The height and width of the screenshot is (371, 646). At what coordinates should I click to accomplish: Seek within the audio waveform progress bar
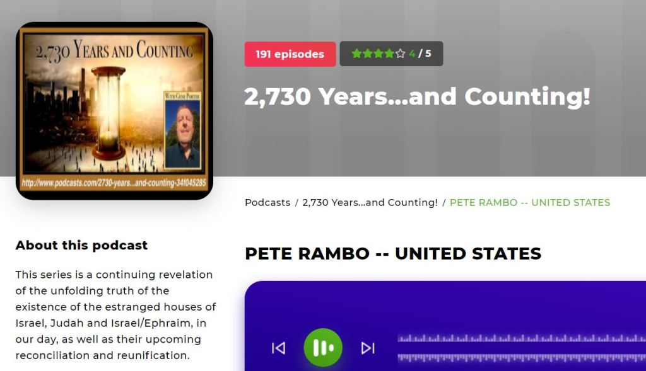click(522, 348)
